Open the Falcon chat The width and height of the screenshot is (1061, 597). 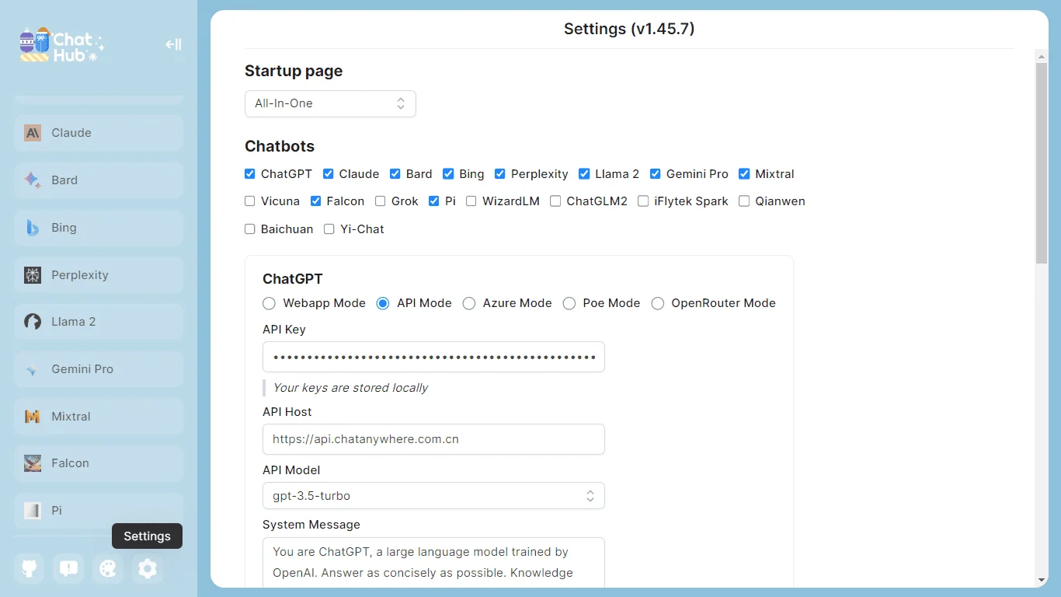click(99, 463)
